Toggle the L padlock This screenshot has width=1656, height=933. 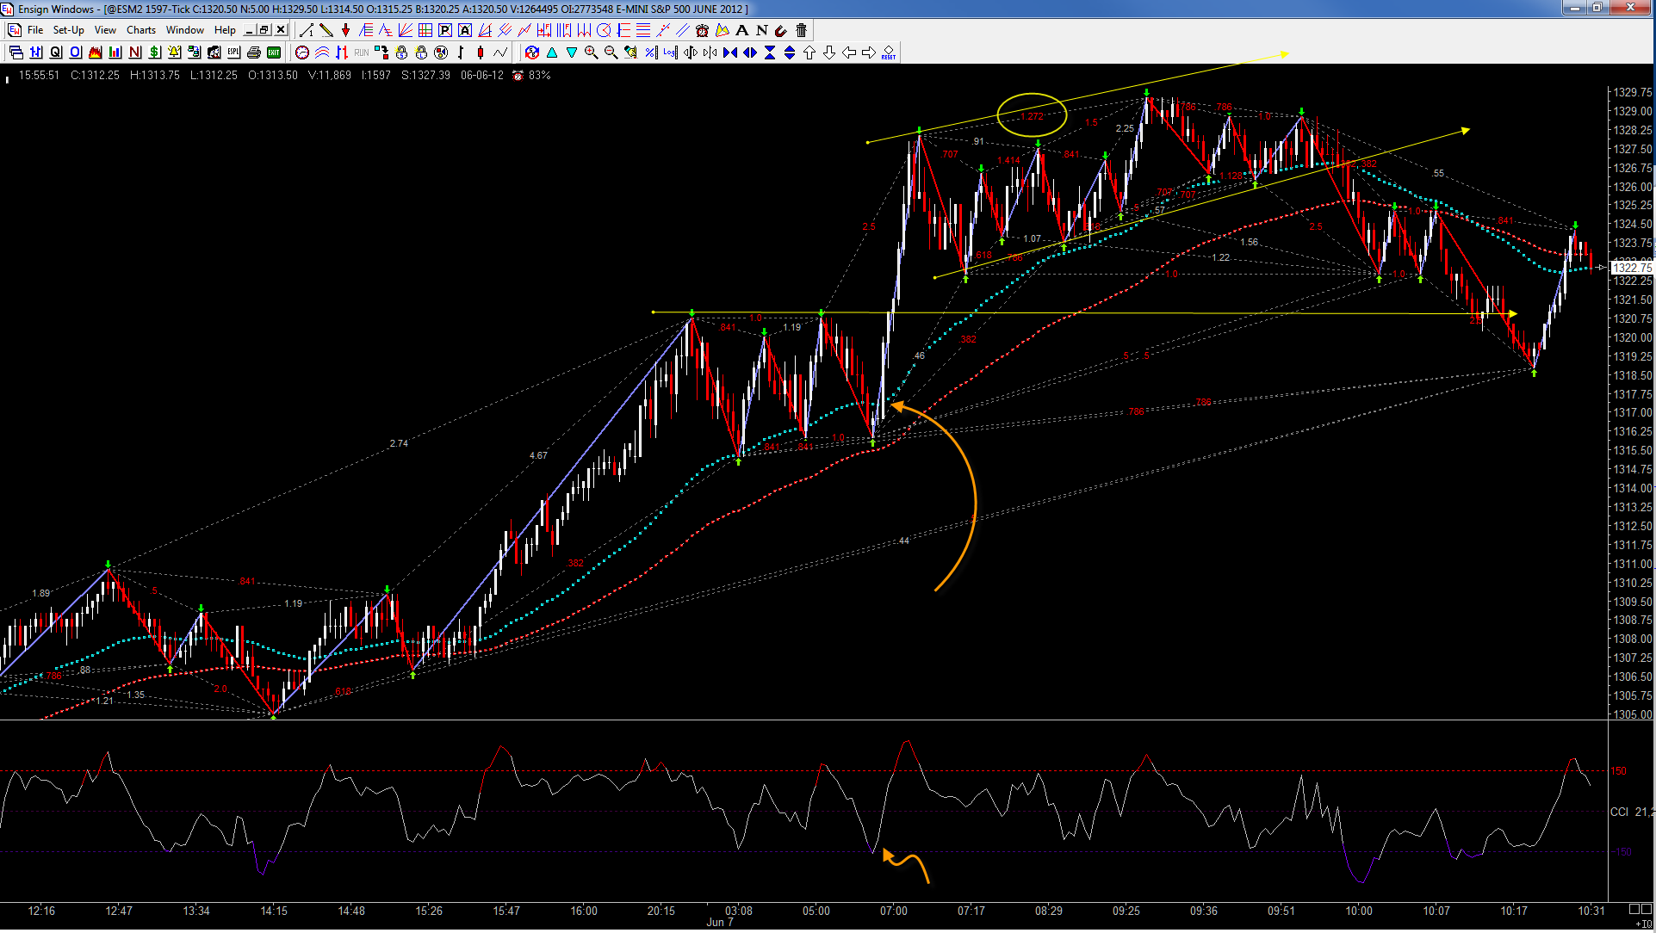click(x=421, y=53)
